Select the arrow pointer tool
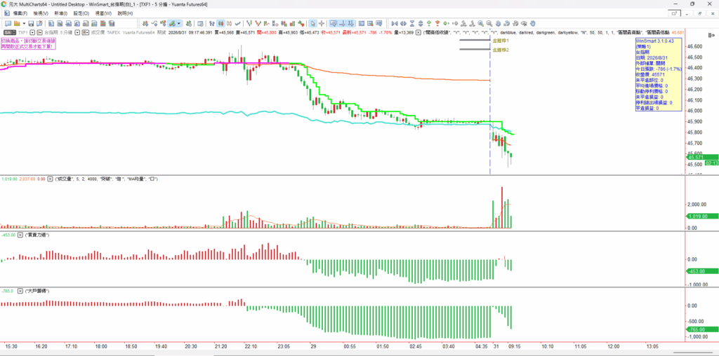 (312, 23)
